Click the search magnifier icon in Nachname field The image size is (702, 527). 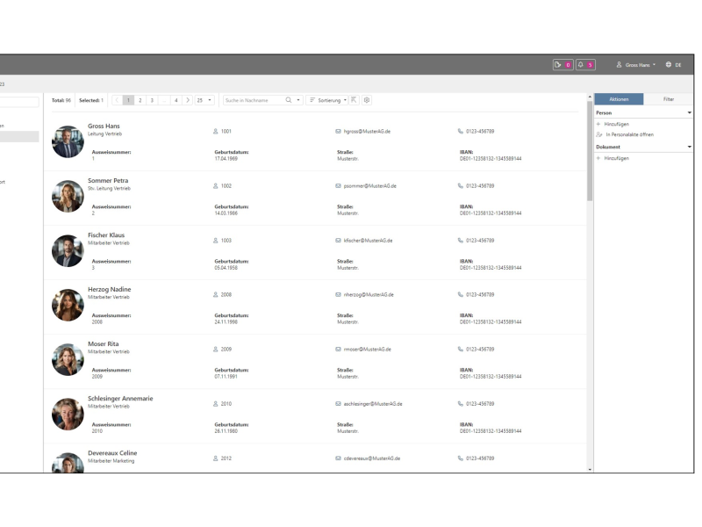point(289,100)
